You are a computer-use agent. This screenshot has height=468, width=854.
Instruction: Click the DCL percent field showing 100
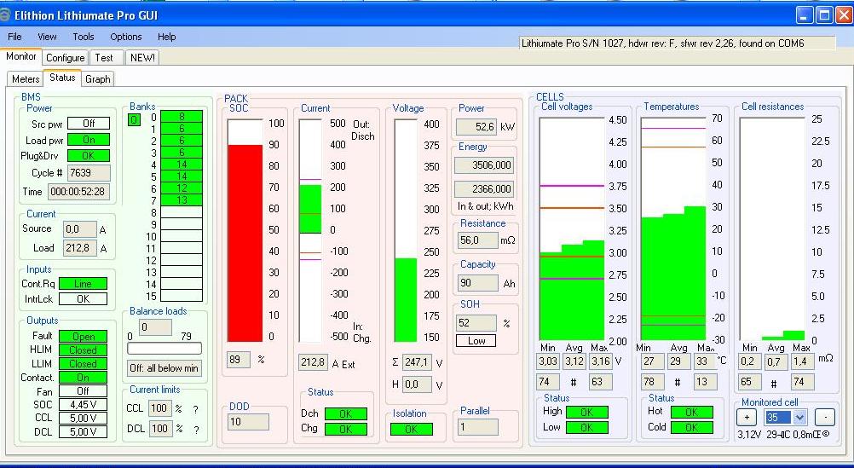(x=159, y=429)
